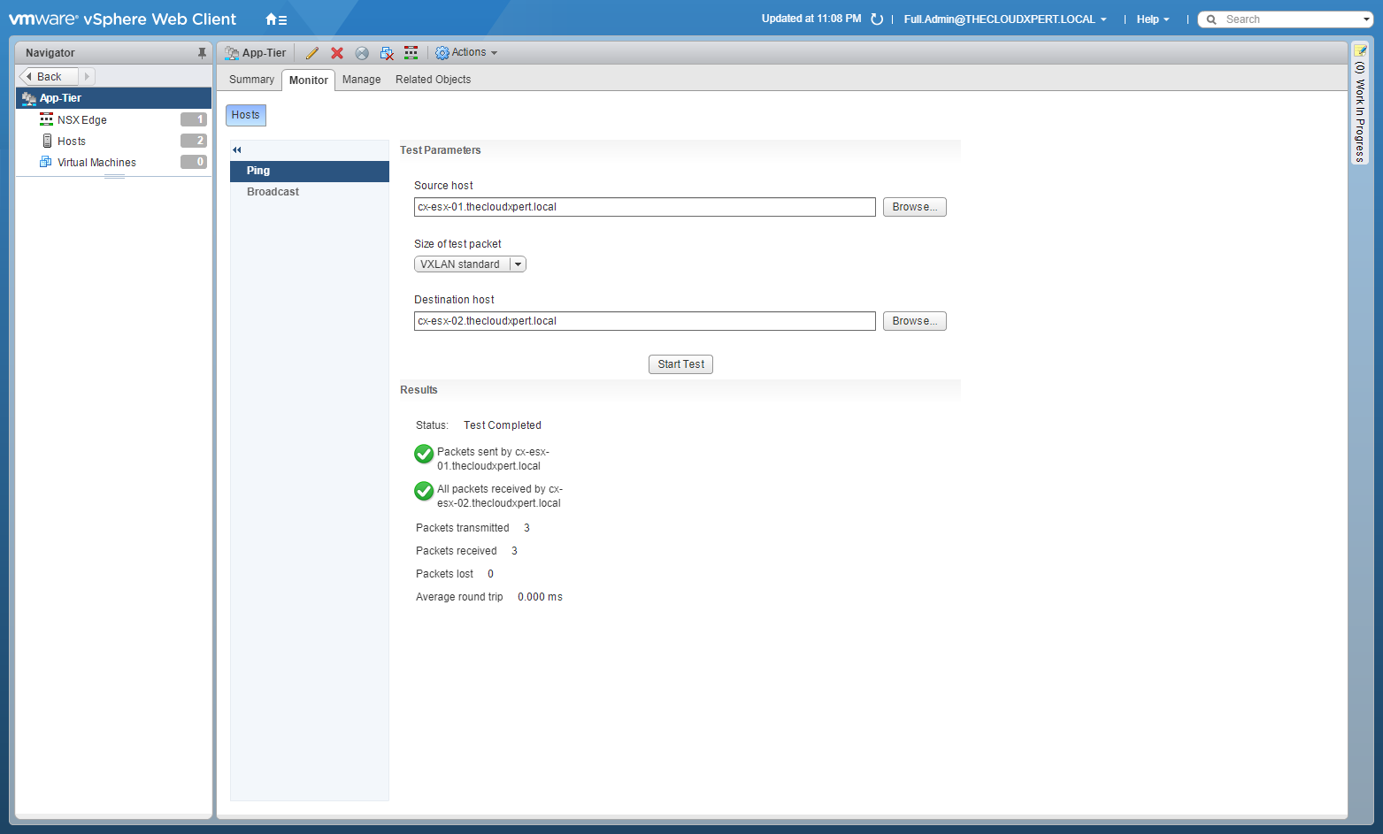Screen dimensions: 1383x834
Task: Click the home menu icon
Action: [x=276, y=19]
